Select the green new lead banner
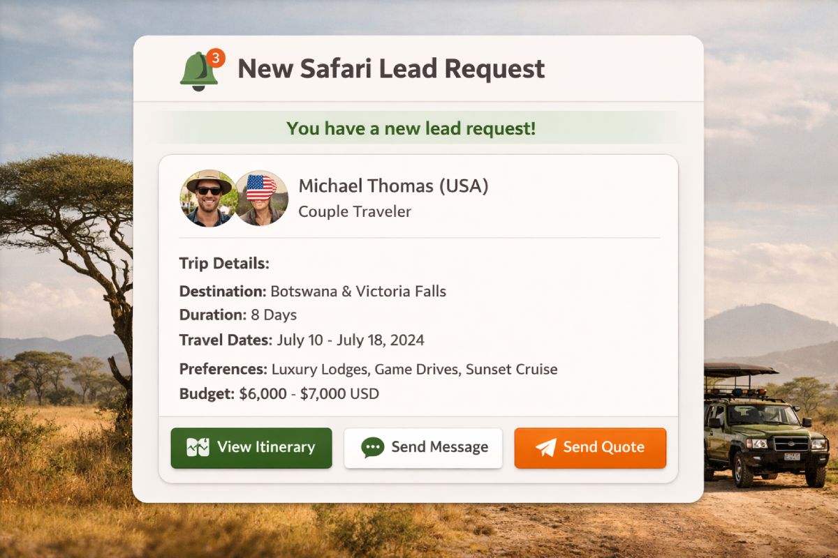Viewport: 838px width, 558px height. pyautogui.click(x=411, y=128)
